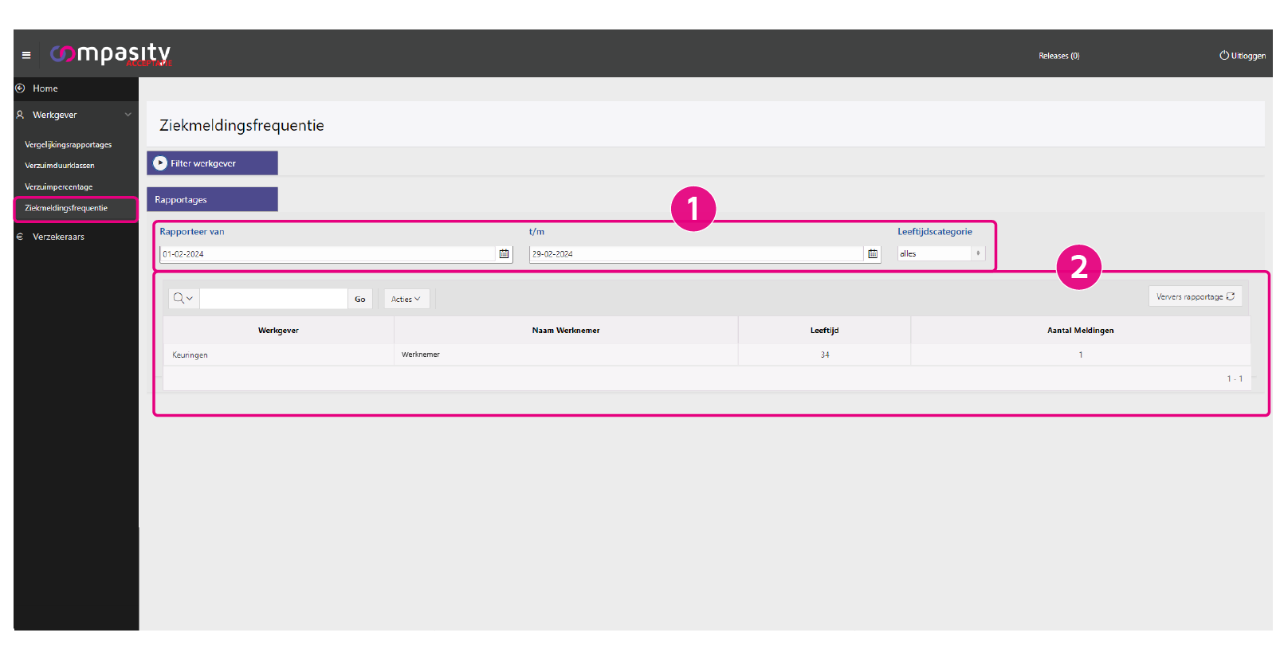Sort by Aantal Meldingen column header
Screen dimensions: 1280x658
coord(1081,331)
